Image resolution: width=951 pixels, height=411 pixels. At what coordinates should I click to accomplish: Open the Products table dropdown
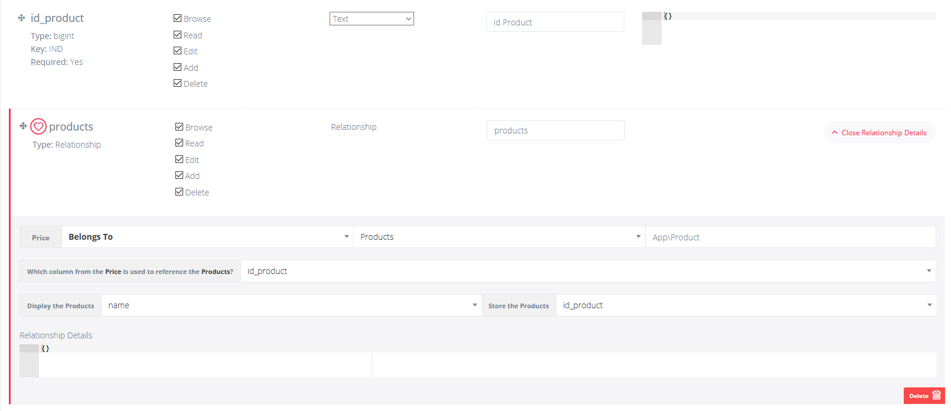tap(499, 237)
